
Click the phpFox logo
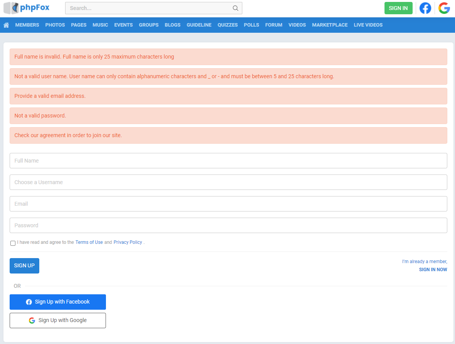point(26,8)
